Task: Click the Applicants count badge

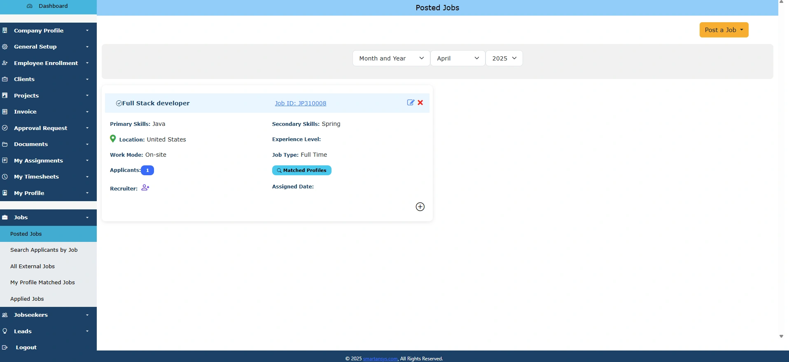Action: click(147, 170)
